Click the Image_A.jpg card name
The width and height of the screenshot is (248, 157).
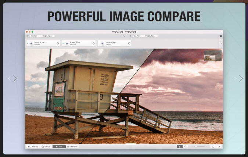tap(39, 42)
